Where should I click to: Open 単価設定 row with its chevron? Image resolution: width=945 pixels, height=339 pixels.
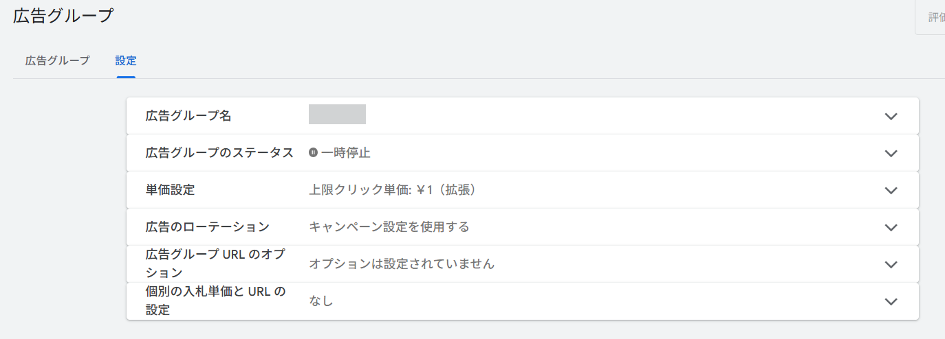[x=891, y=190]
